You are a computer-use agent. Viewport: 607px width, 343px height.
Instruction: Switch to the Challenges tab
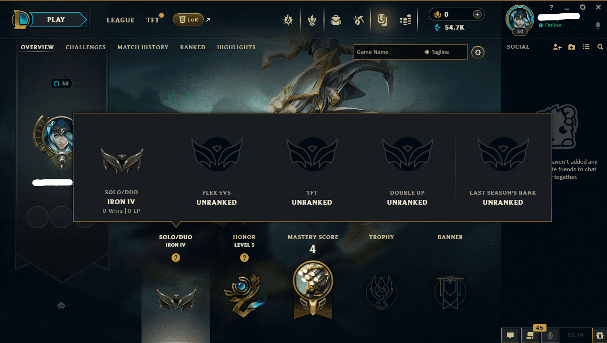[86, 47]
